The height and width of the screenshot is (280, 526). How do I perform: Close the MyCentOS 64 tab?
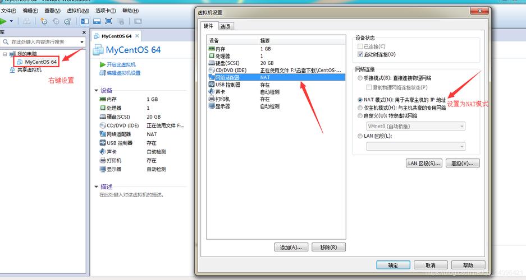[137, 36]
